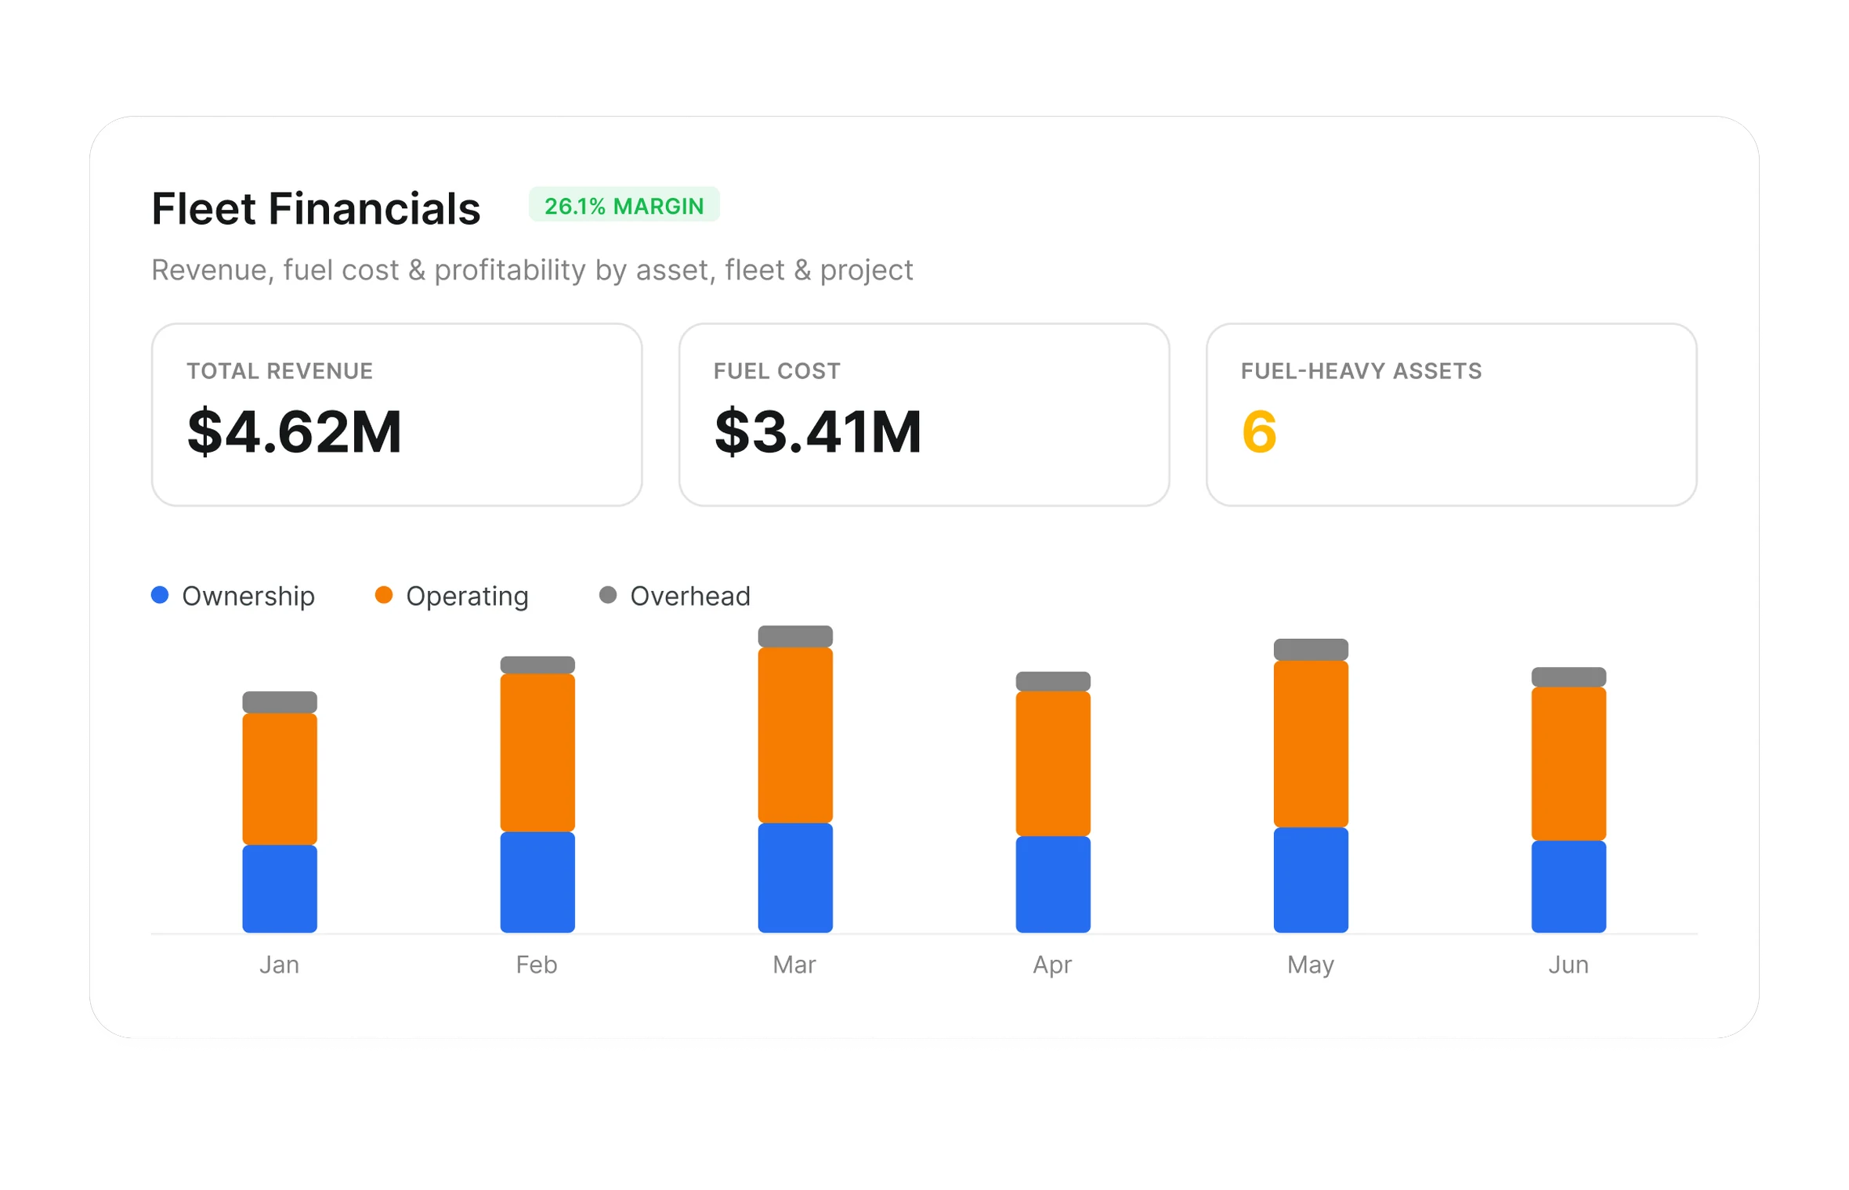Select April's blue Ownership bar segment
Image resolution: width=1849 pixels, height=1190 pixels.
(1053, 884)
